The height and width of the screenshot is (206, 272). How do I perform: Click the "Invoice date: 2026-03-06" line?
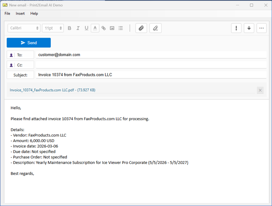[x=34, y=146]
